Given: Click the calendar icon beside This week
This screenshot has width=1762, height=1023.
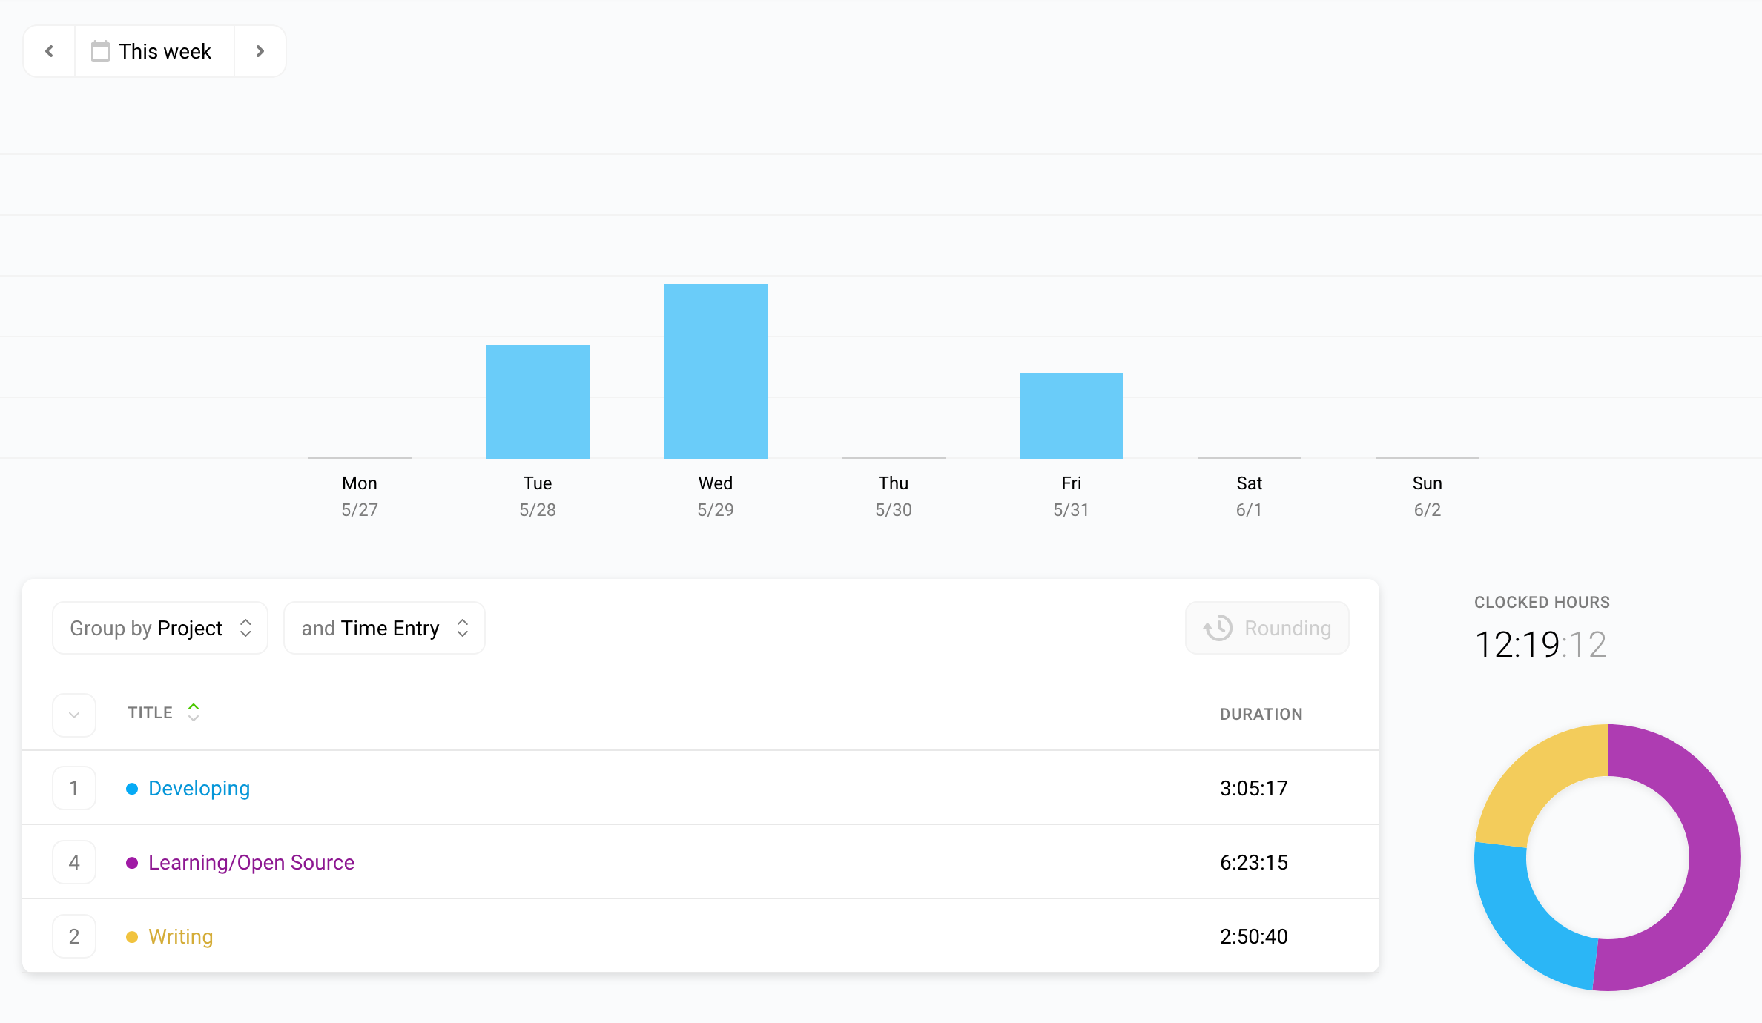Looking at the screenshot, I should (x=100, y=51).
